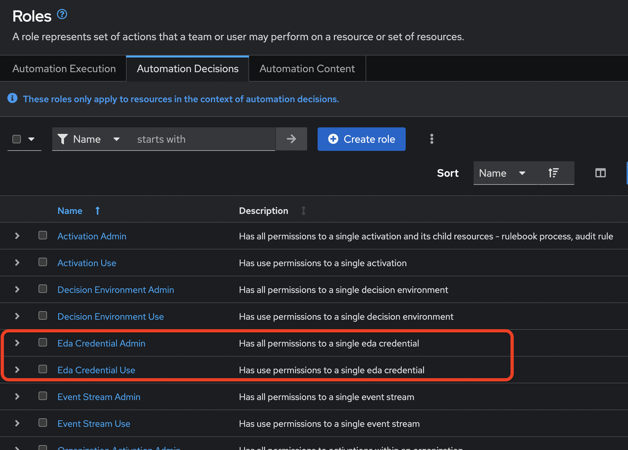
Task: Expand the Eda Credential Admin row
Action: pos(17,343)
